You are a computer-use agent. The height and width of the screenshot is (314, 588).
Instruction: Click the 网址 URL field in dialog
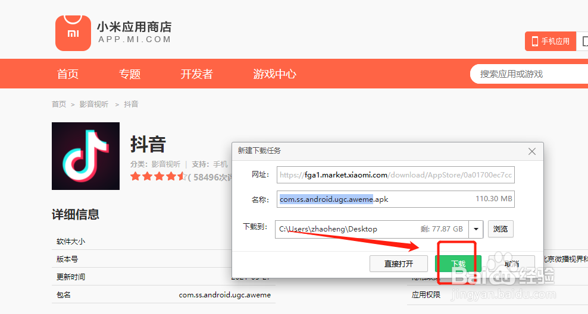[x=396, y=175]
